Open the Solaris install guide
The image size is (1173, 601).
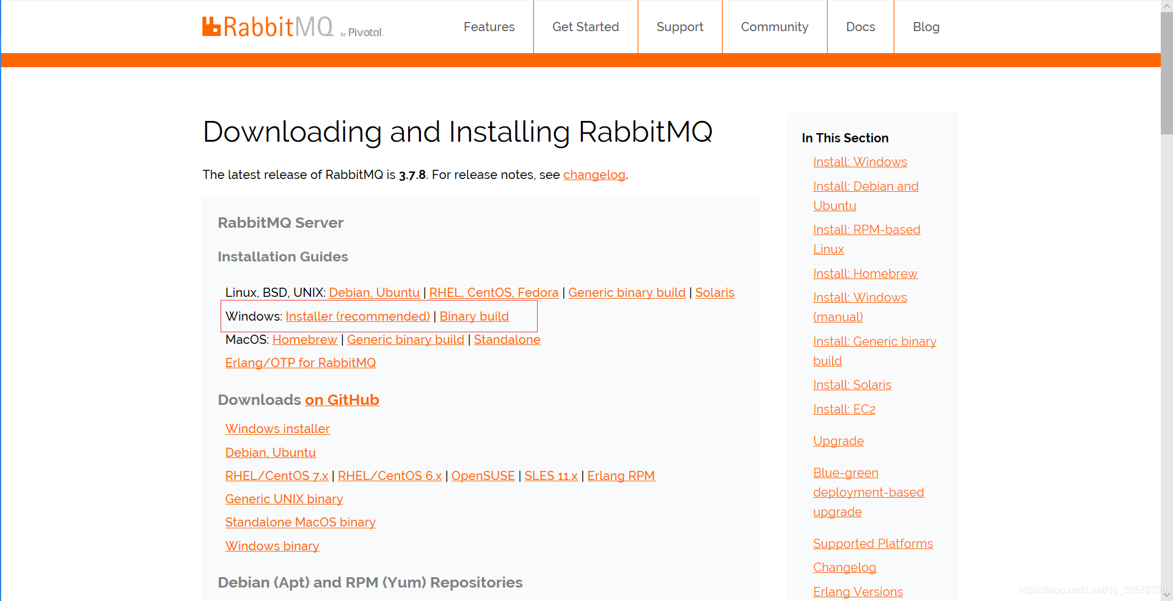point(714,293)
